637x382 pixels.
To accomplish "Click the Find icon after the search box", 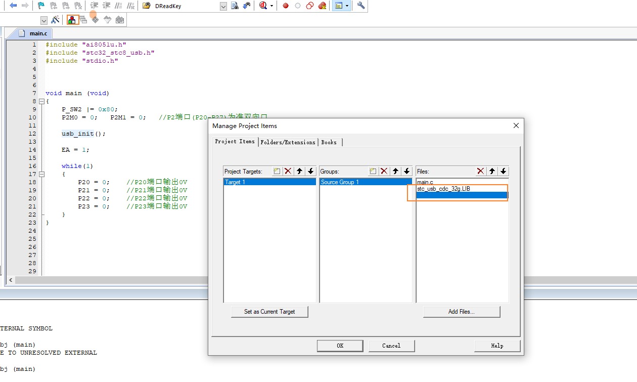I will click(235, 6).
